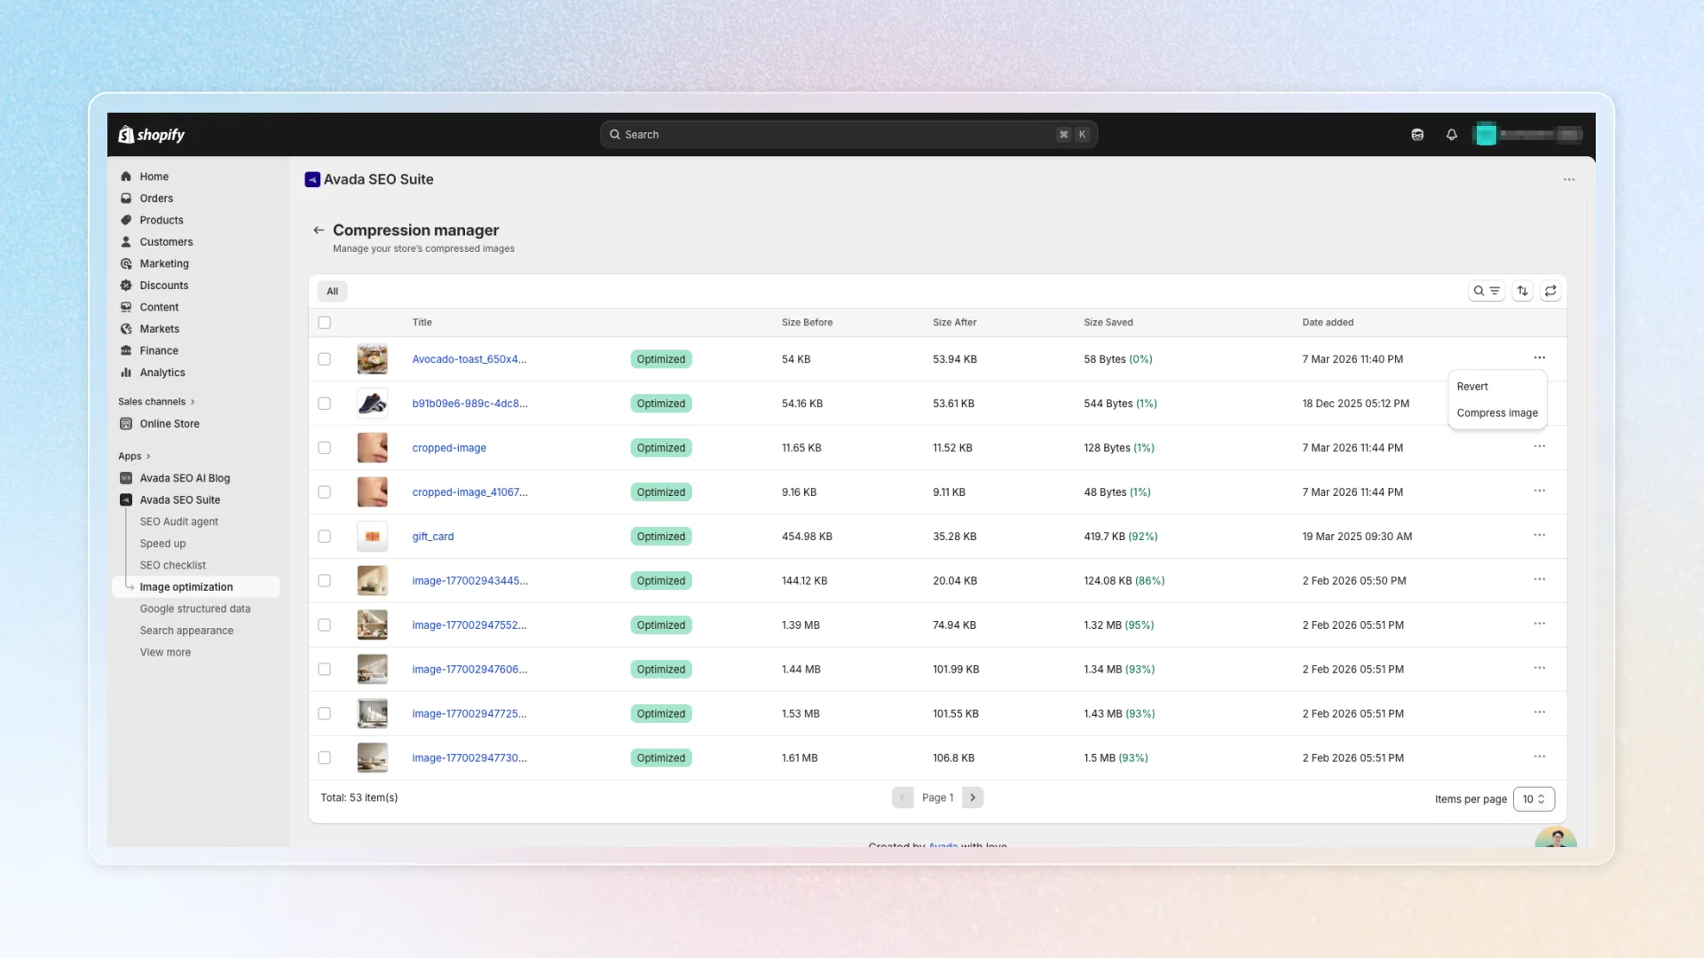
Task: Open Search appearance page
Action: coord(186,631)
